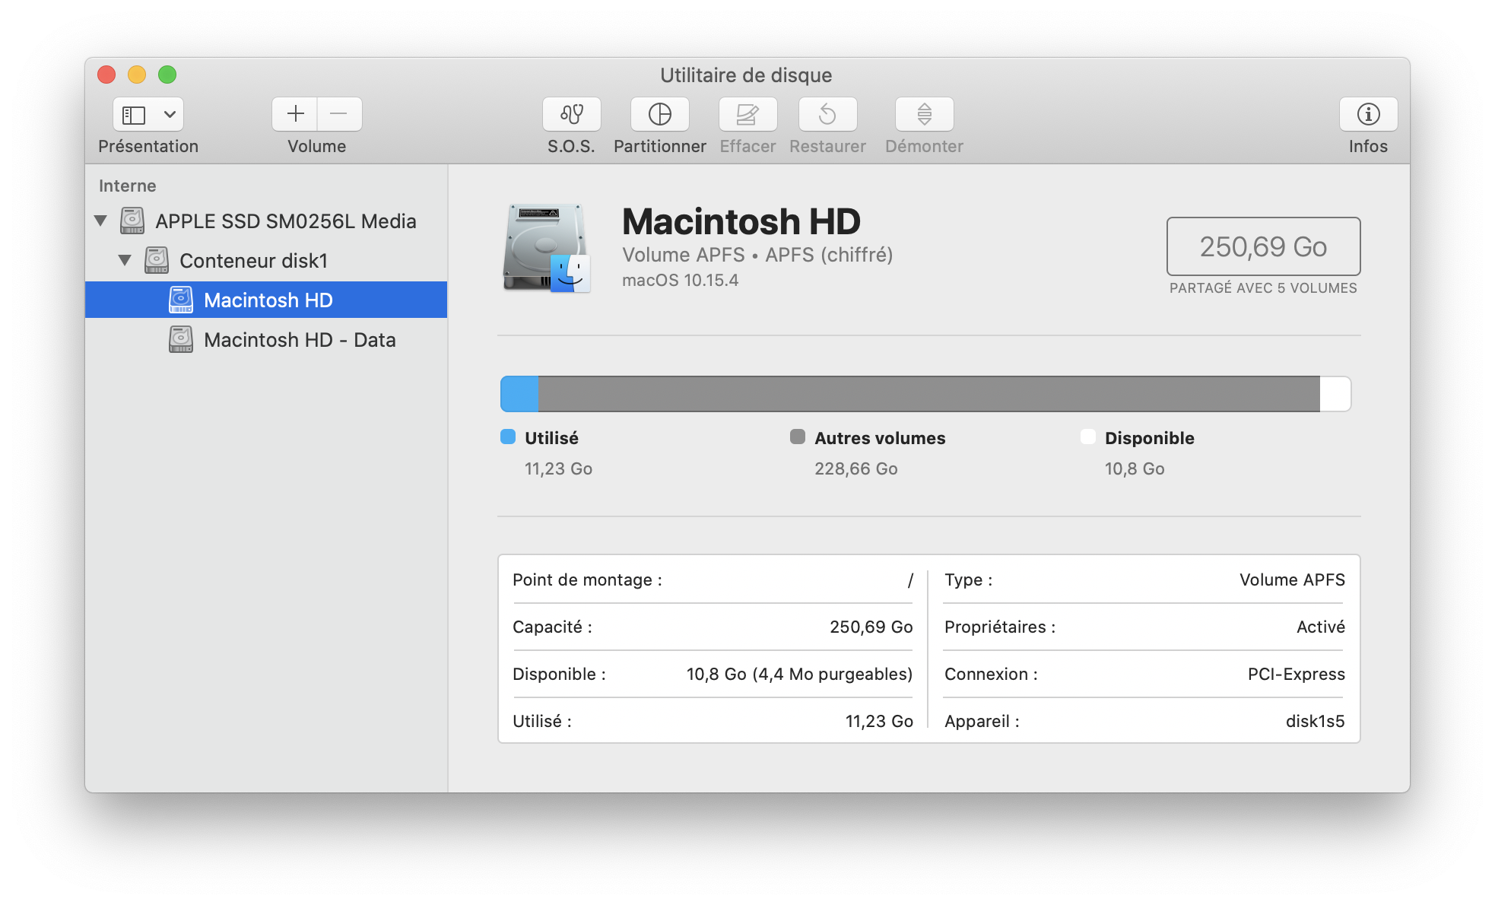Click the S.O.S. first aid icon
This screenshot has width=1495, height=905.
(571, 114)
